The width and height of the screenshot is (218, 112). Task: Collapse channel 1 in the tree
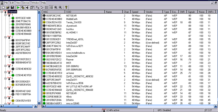5,15
